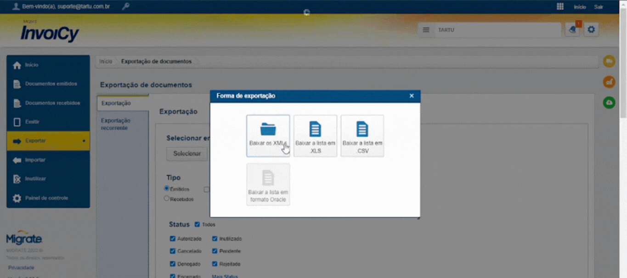Open Documentos emitidos in the sidebar
The image size is (627, 278).
[51, 84]
